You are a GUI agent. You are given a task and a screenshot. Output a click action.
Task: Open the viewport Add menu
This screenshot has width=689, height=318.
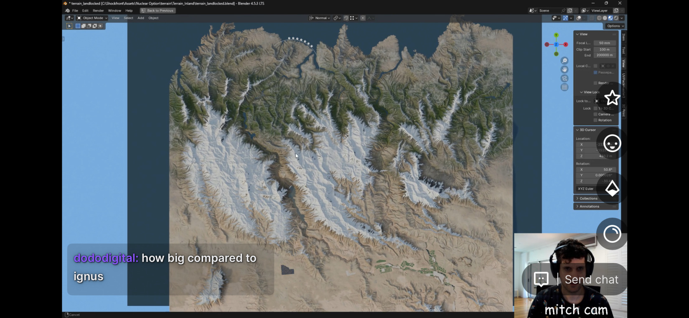(141, 18)
